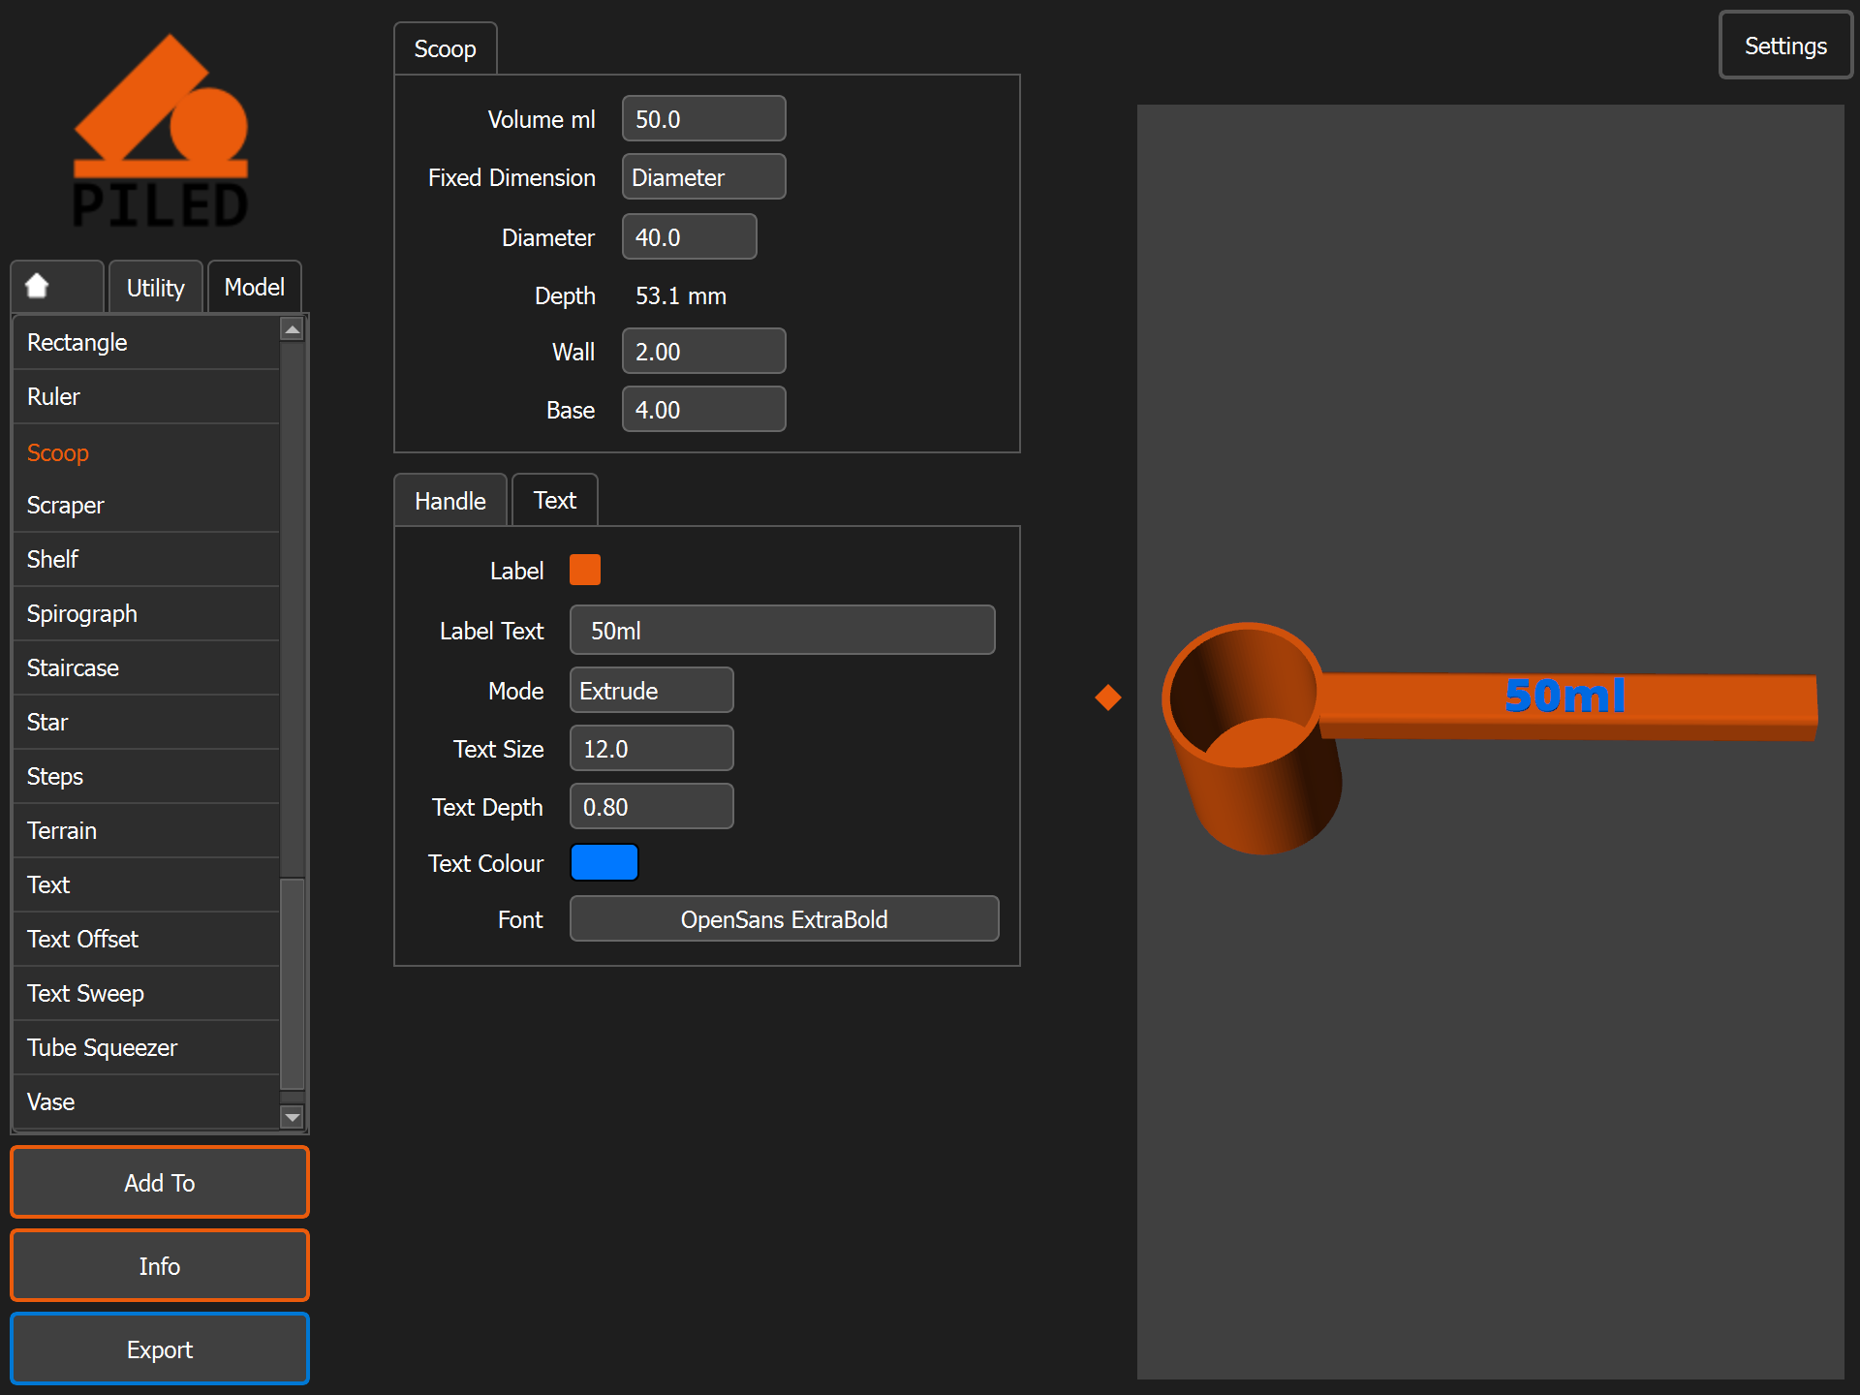Click the list scroll down arrow

click(292, 1117)
